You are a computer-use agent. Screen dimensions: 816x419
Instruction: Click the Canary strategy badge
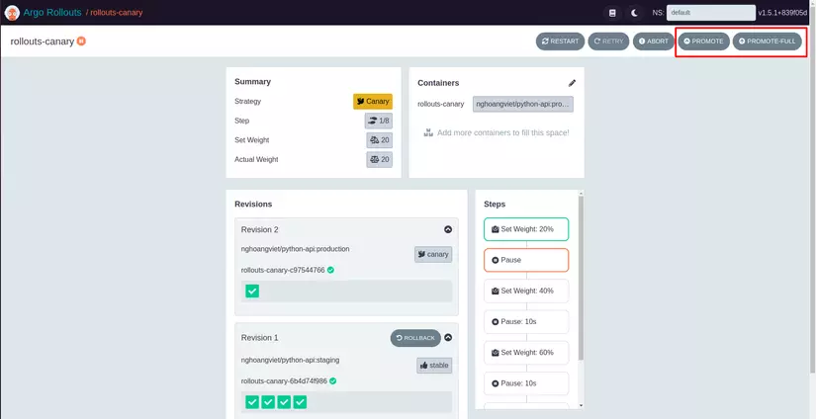tap(373, 102)
